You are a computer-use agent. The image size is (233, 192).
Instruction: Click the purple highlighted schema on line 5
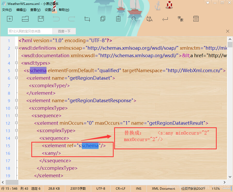38,71
